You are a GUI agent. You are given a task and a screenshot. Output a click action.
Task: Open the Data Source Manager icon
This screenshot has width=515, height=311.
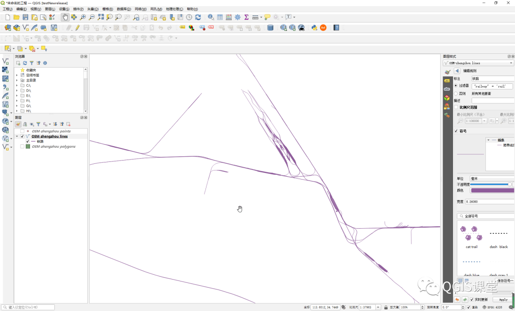tap(8, 28)
